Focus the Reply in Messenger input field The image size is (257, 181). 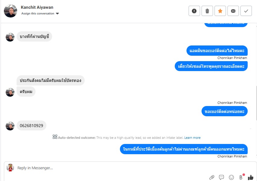(111, 168)
